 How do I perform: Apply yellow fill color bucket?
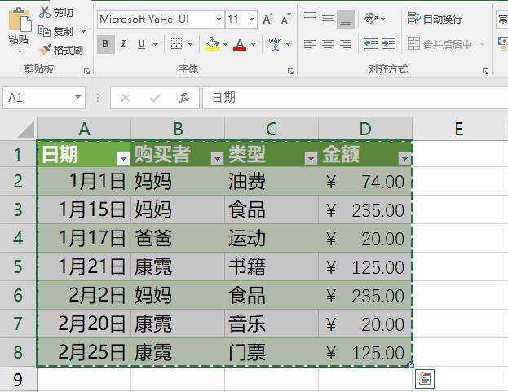coord(212,44)
